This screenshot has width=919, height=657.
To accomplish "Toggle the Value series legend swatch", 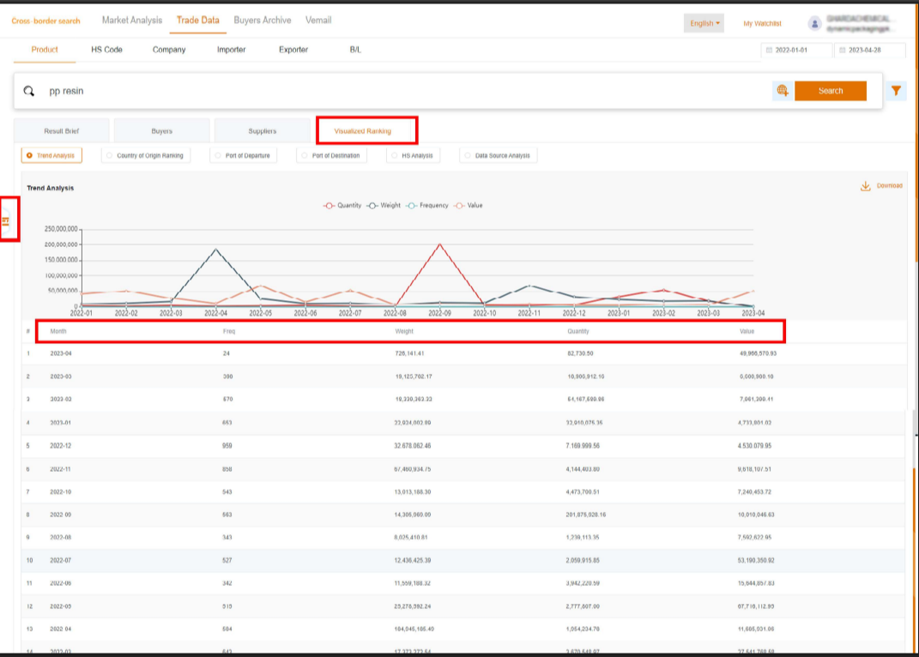I will click(x=460, y=206).
